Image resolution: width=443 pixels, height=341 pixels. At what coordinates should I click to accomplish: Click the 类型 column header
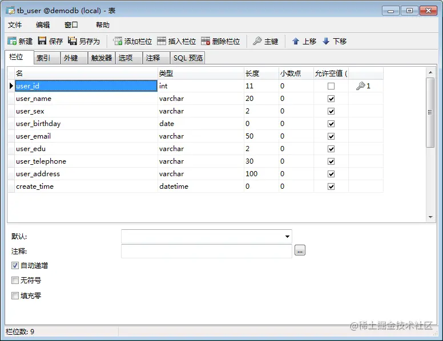coord(201,74)
